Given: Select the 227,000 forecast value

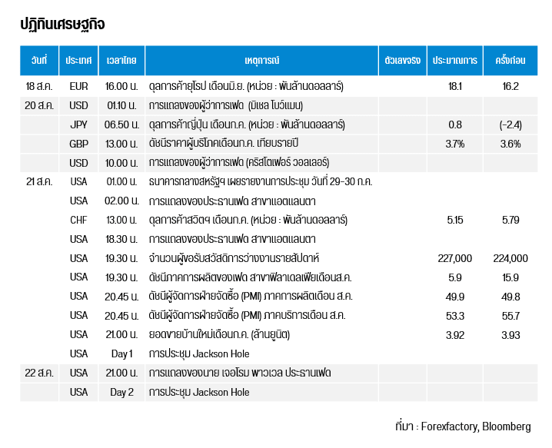Looking at the screenshot, I should (x=454, y=258).
